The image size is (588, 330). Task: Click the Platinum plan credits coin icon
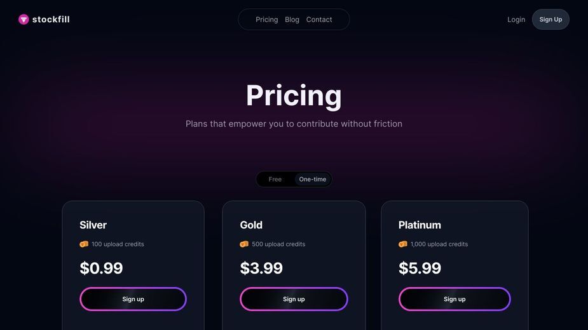point(403,244)
